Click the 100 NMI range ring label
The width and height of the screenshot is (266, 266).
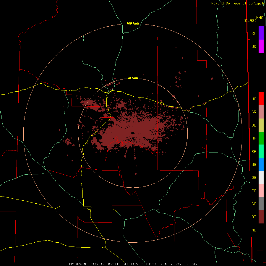(x=133, y=23)
